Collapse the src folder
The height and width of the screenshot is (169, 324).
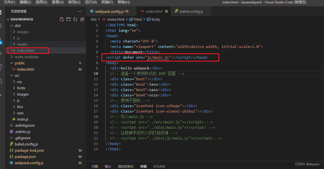[x=45, y=75]
